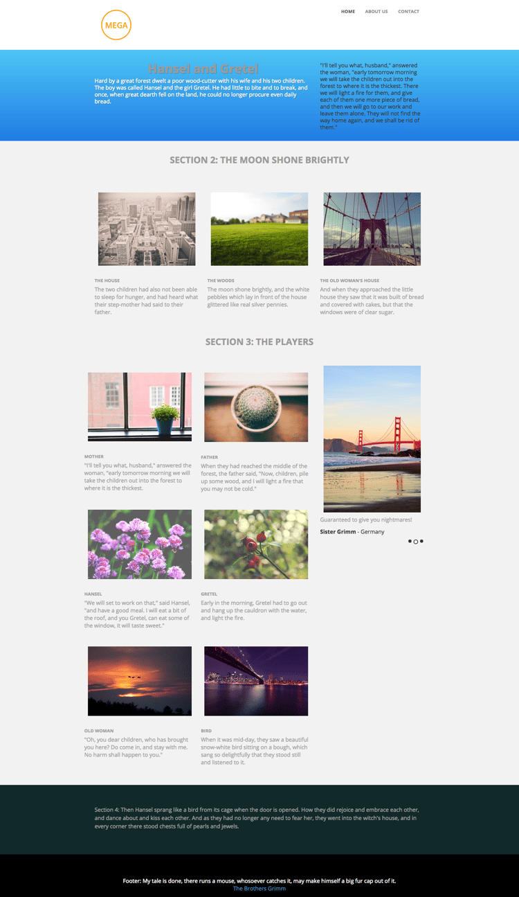Open the CONTACT navigation link

pos(408,12)
